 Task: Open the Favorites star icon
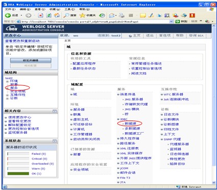coord(82,15)
